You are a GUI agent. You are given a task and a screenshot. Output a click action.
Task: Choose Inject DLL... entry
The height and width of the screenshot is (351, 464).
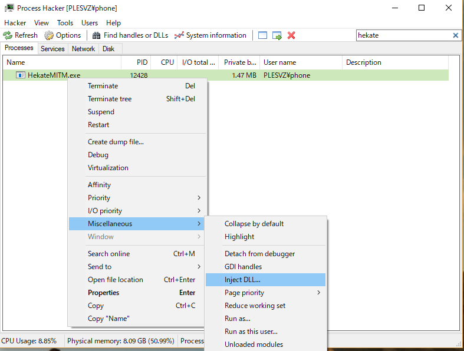(x=265, y=280)
